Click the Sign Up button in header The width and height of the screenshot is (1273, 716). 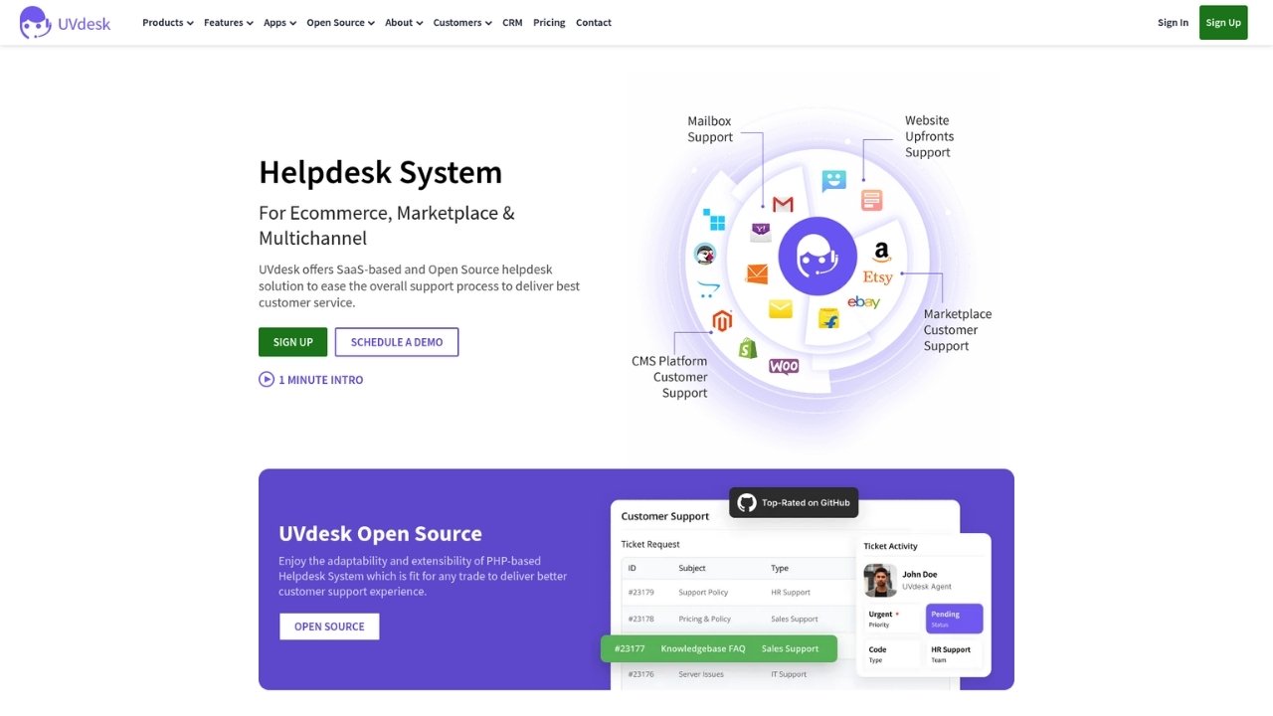point(1223,22)
